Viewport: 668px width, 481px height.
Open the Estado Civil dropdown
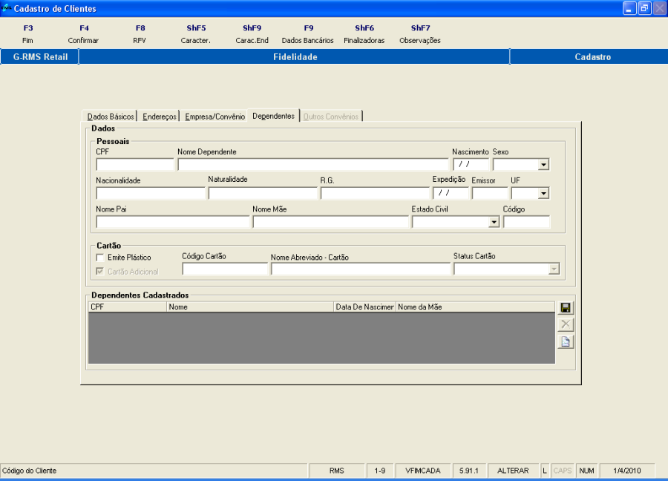pos(494,222)
